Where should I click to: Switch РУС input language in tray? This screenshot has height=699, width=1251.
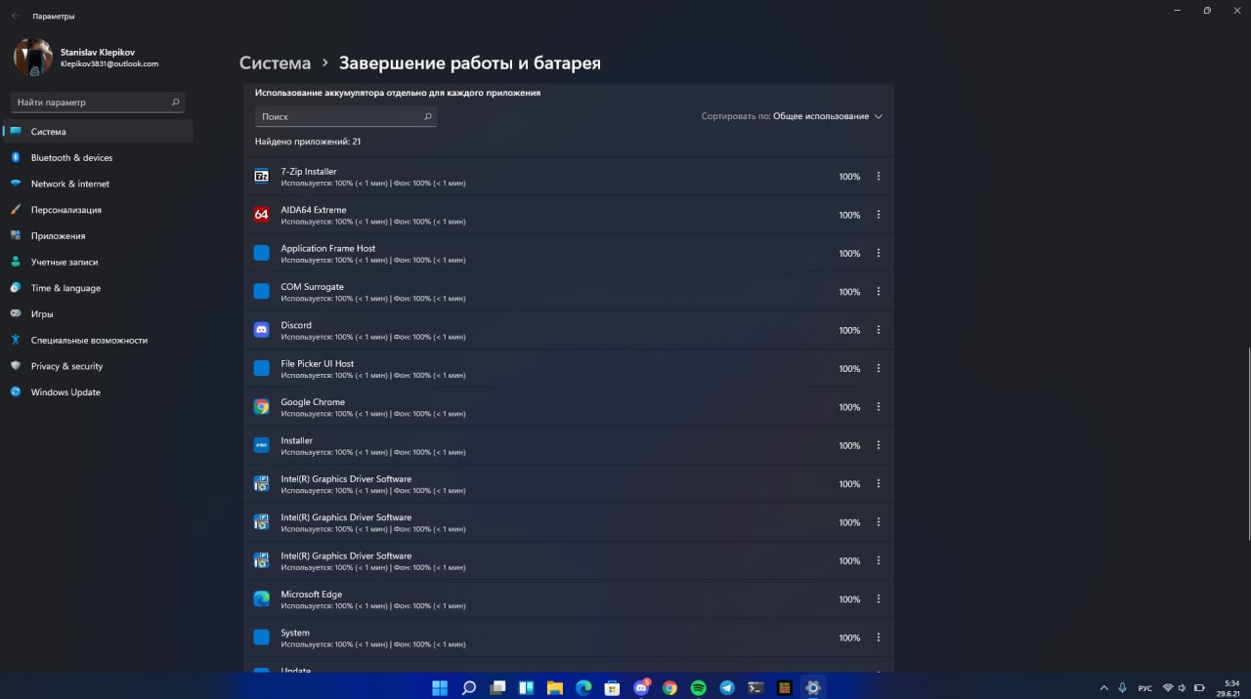[1144, 688]
